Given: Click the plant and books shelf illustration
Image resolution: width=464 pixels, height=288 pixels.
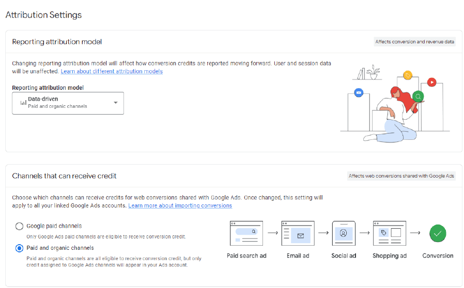Looking at the screenshot, I should tap(368, 73).
